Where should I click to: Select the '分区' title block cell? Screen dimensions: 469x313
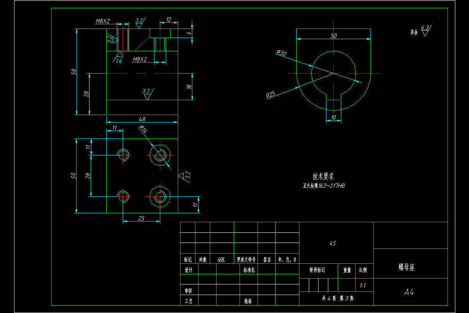coord(221,259)
